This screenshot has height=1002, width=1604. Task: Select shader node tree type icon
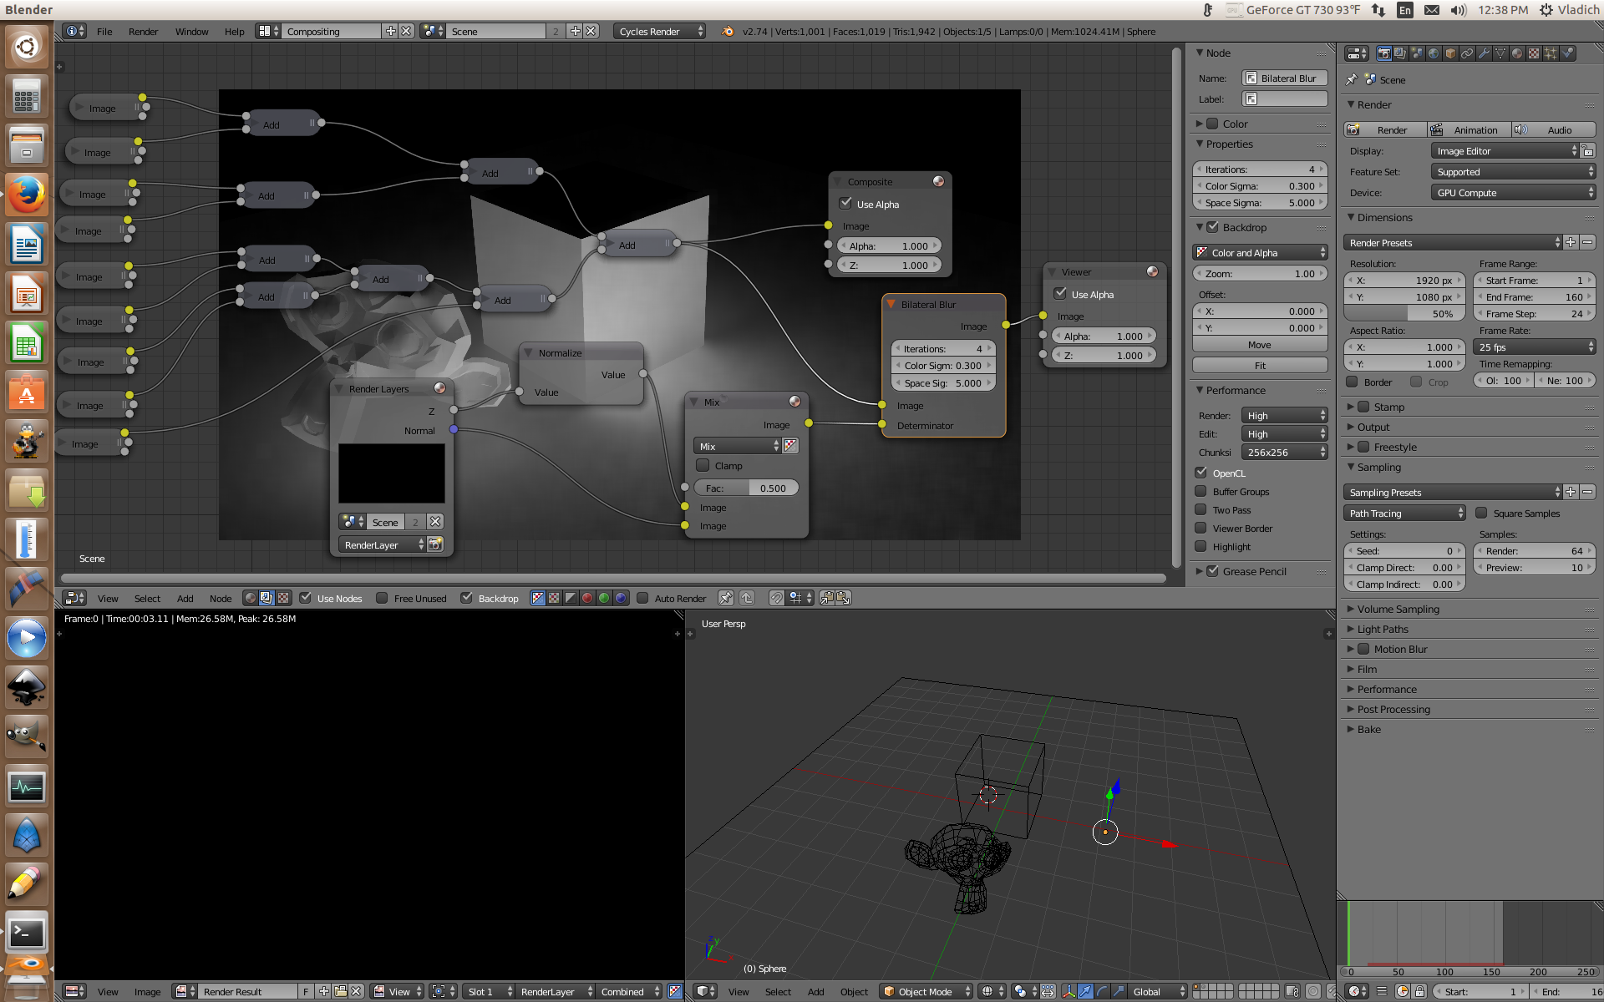point(250,598)
